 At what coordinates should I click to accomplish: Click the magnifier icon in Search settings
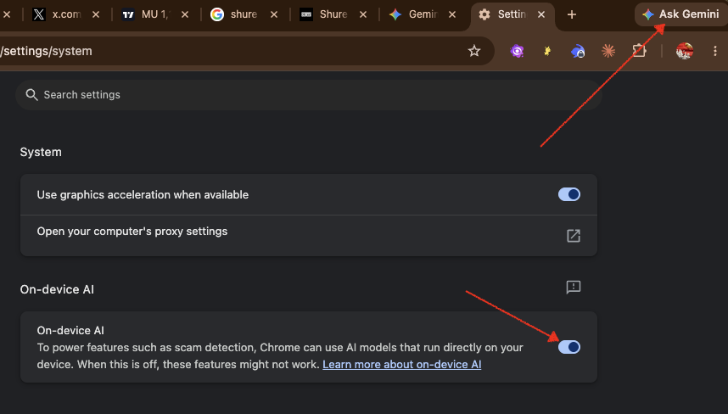31,95
